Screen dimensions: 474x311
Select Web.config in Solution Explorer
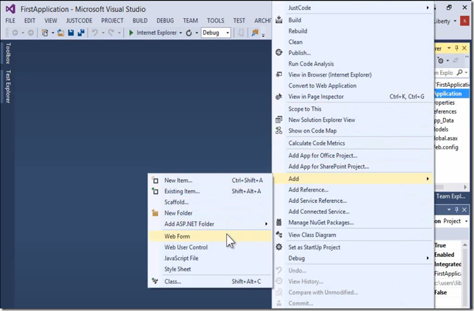pos(447,147)
